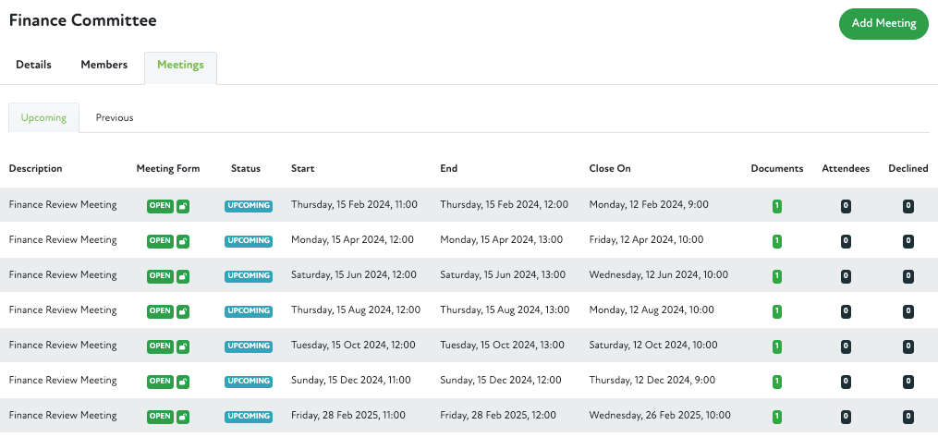Click the unlock icon for 28 Feb 2025 meeting
938x437 pixels.
(x=183, y=416)
